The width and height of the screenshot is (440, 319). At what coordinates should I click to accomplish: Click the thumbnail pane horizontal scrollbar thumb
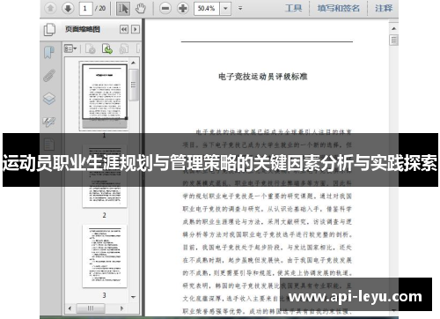pos(91,308)
